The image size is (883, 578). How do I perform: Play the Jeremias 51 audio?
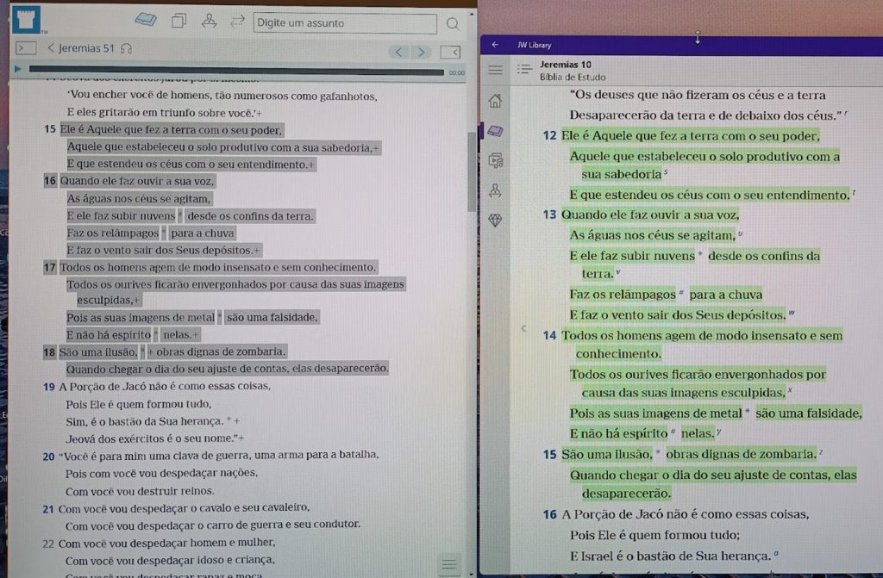pos(17,69)
